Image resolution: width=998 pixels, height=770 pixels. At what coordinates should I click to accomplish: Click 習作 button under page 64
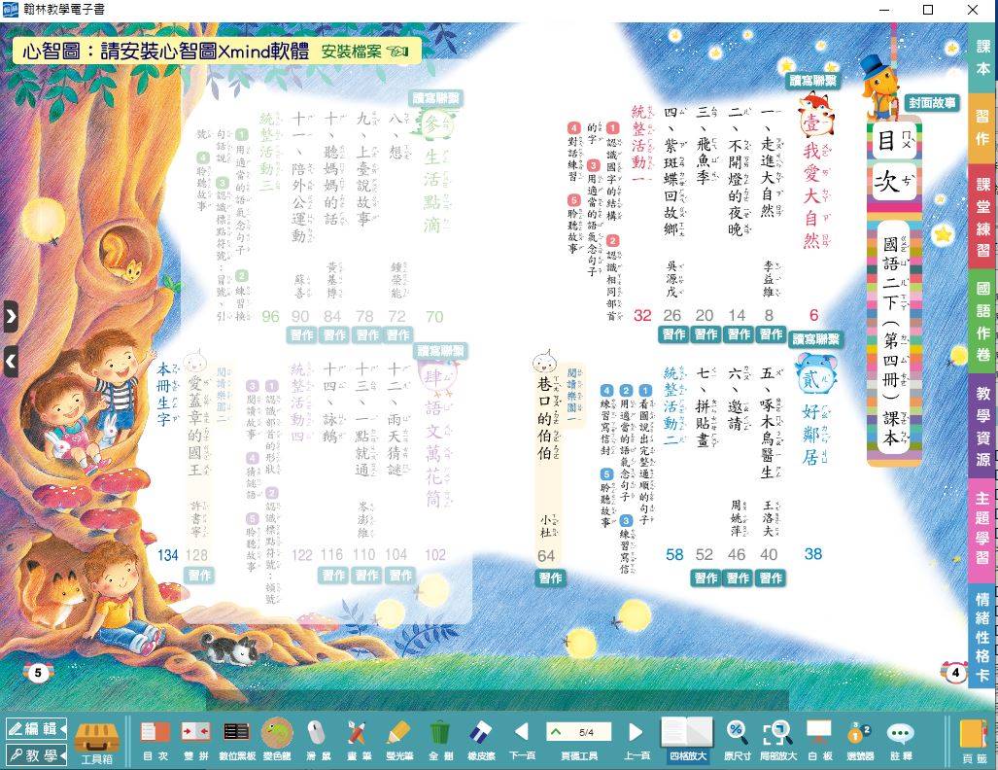551,577
